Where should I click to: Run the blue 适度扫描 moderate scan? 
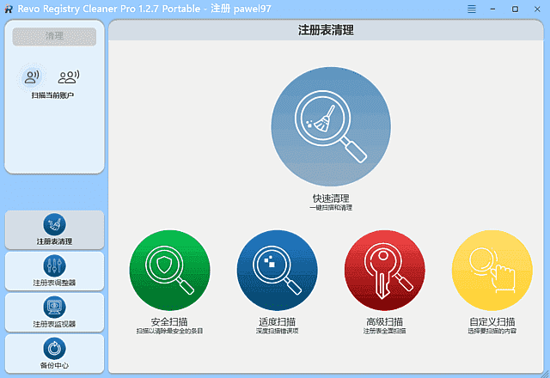[277, 270]
